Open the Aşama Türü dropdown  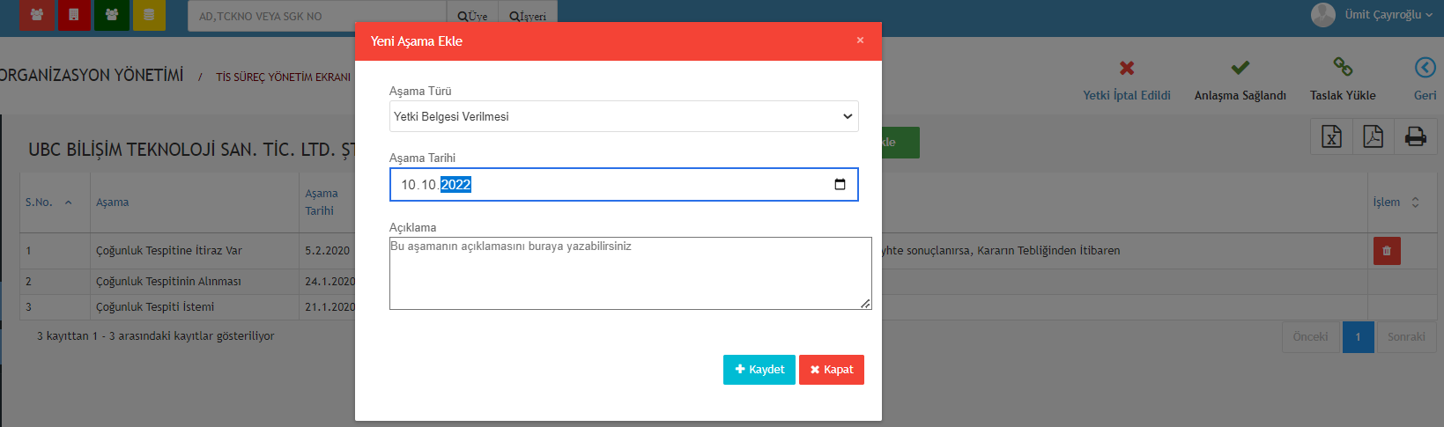pyautogui.click(x=623, y=116)
